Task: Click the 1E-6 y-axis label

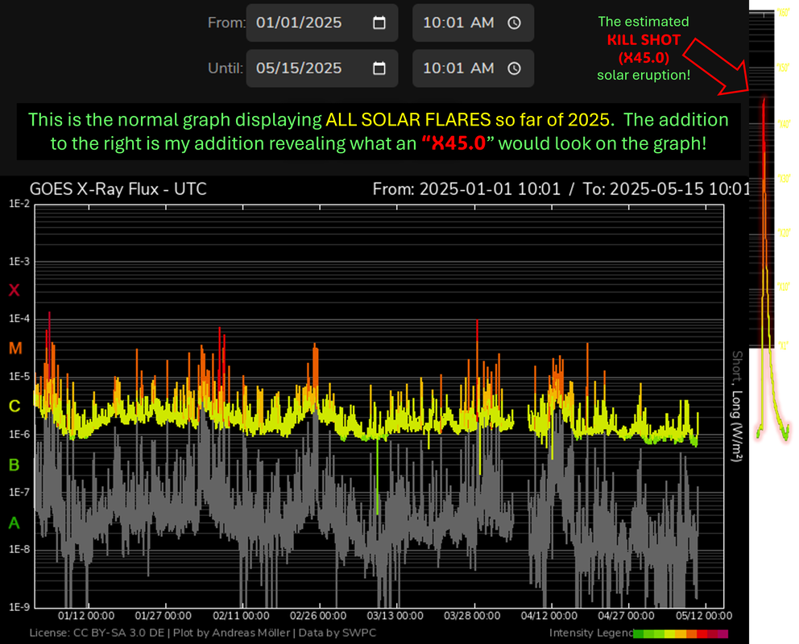Action: coord(19,434)
